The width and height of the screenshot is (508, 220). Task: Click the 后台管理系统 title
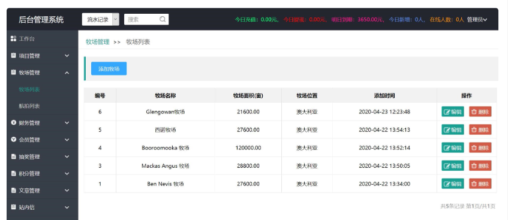41,19
